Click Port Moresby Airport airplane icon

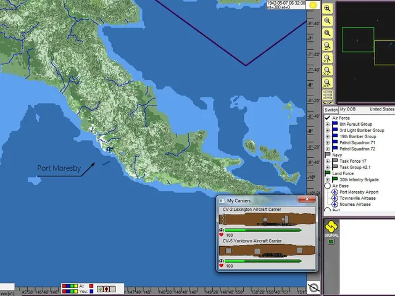[x=335, y=192]
